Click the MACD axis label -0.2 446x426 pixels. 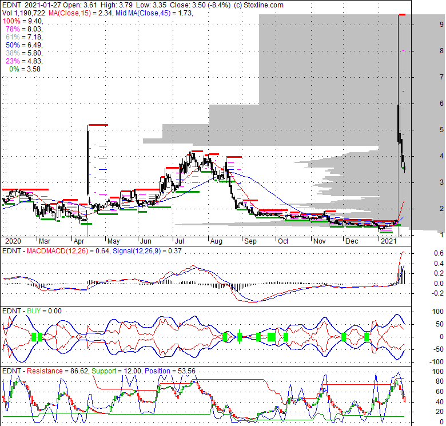click(437, 293)
